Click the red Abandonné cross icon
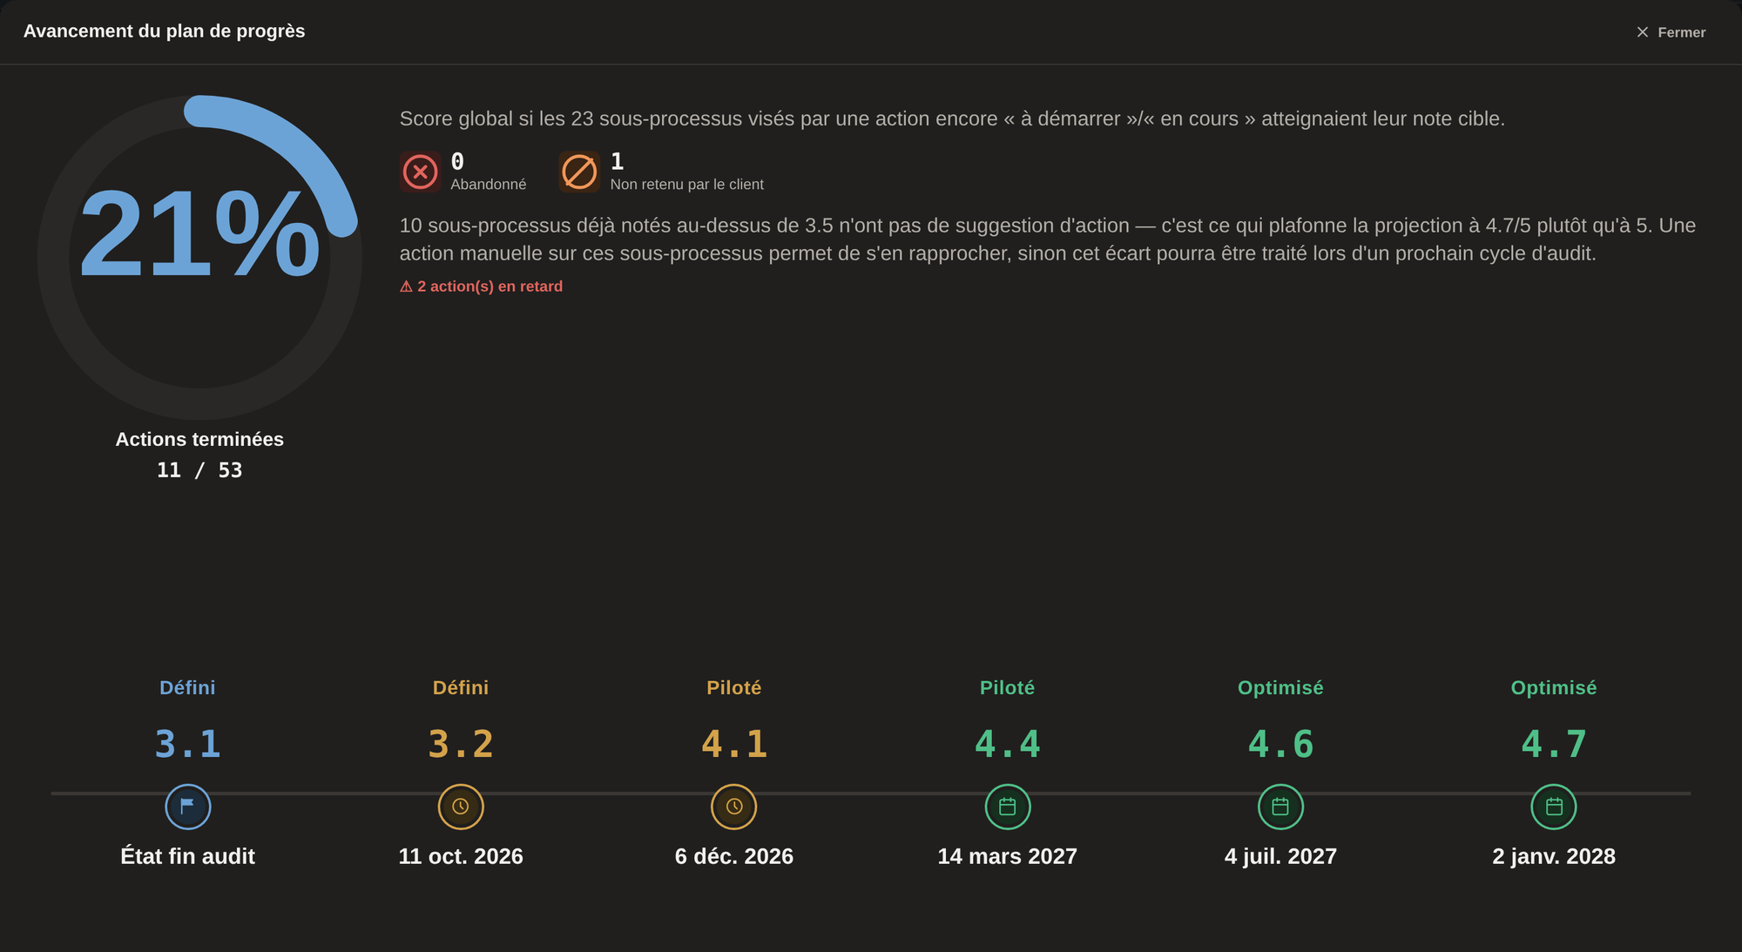The width and height of the screenshot is (1742, 952). [x=421, y=172]
